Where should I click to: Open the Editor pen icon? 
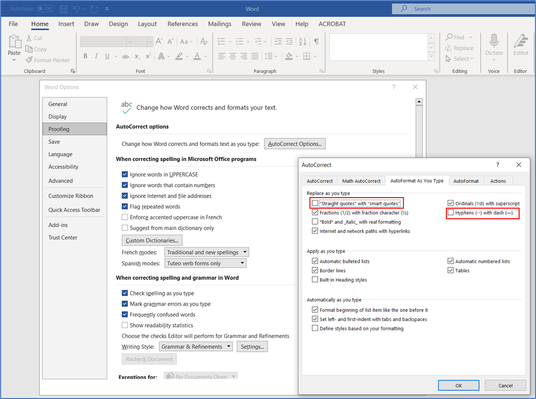[x=521, y=41]
